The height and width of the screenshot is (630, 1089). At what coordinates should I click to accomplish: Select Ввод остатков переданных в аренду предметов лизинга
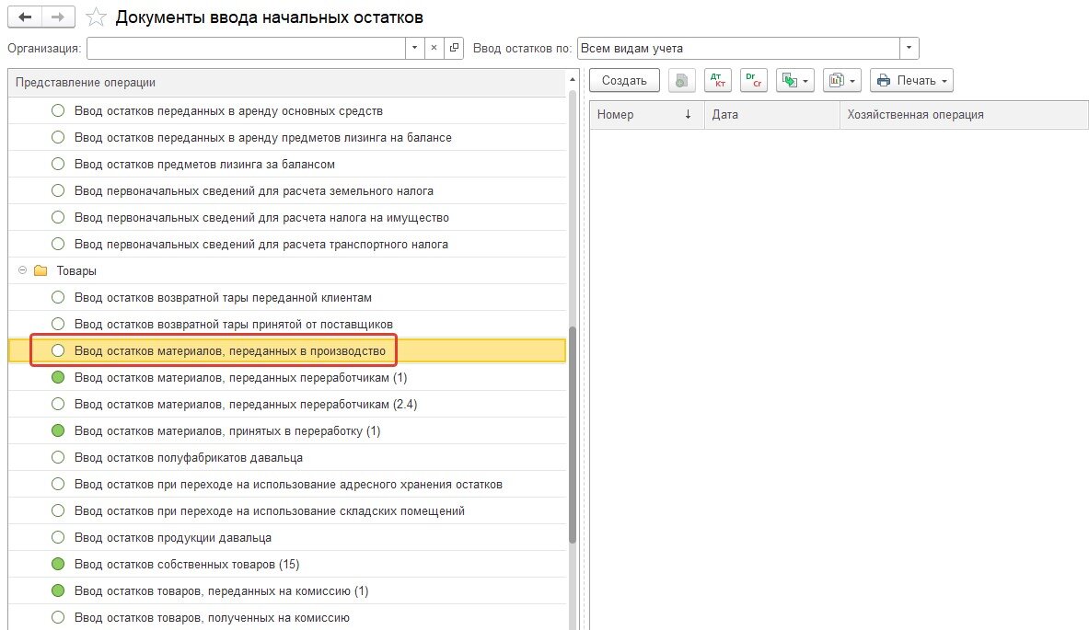[x=287, y=137]
